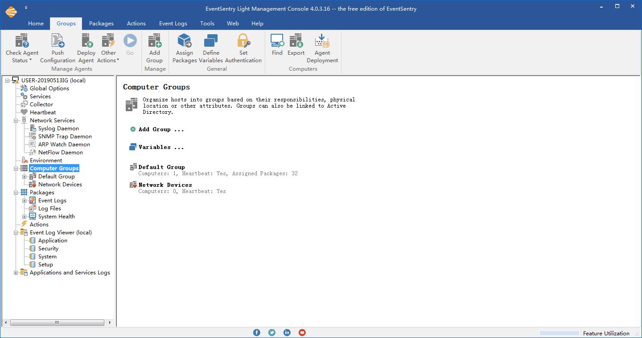Open the Other Actions dropdown
The width and height of the screenshot is (642, 338).
coord(108,56)
